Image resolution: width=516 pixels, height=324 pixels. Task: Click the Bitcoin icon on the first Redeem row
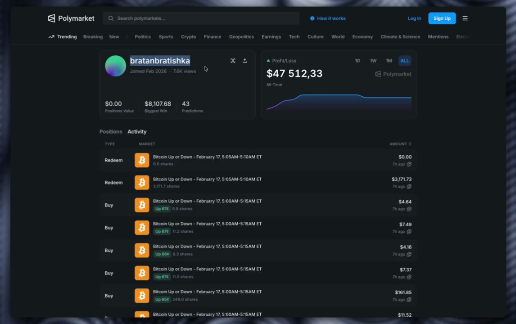[142, 160]
